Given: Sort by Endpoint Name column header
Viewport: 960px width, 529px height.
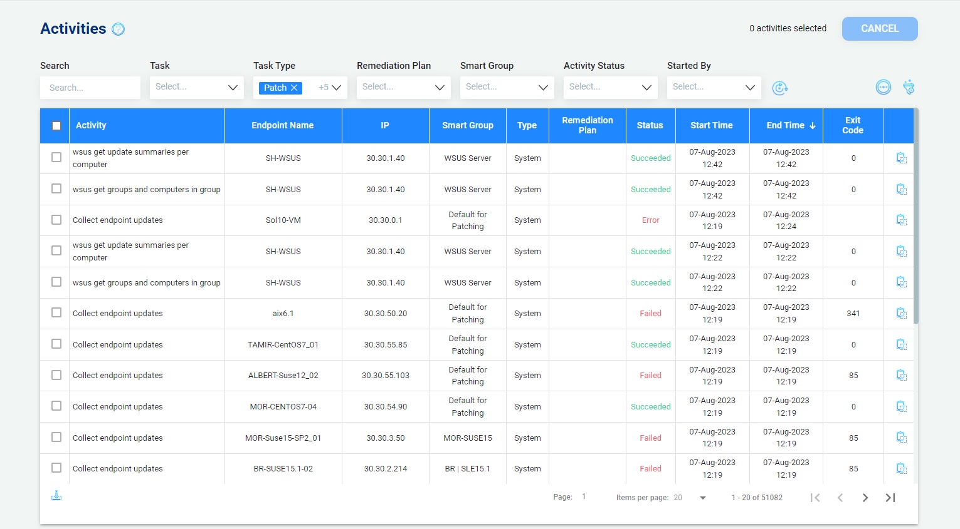Looking at the screenshot, I should [282, 126].
